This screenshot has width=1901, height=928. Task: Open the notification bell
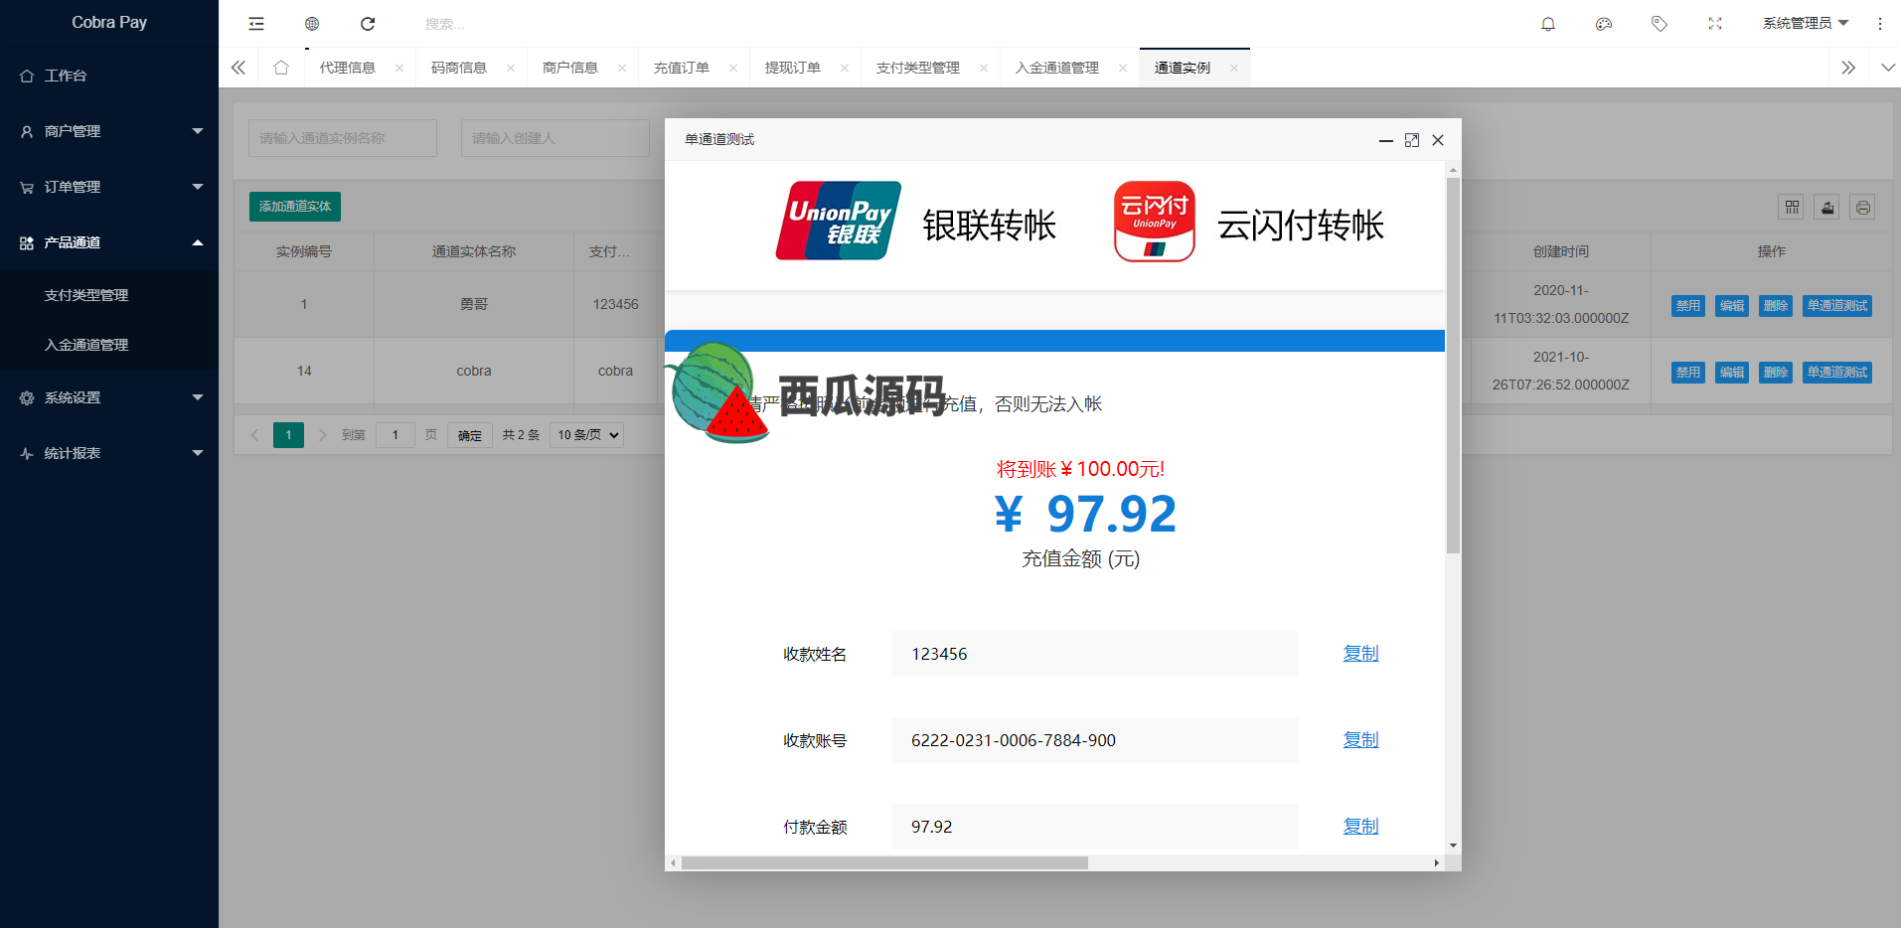(x=1548, y=24)
